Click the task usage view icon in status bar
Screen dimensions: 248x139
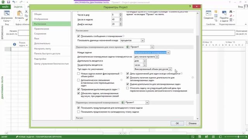(200, 137)
